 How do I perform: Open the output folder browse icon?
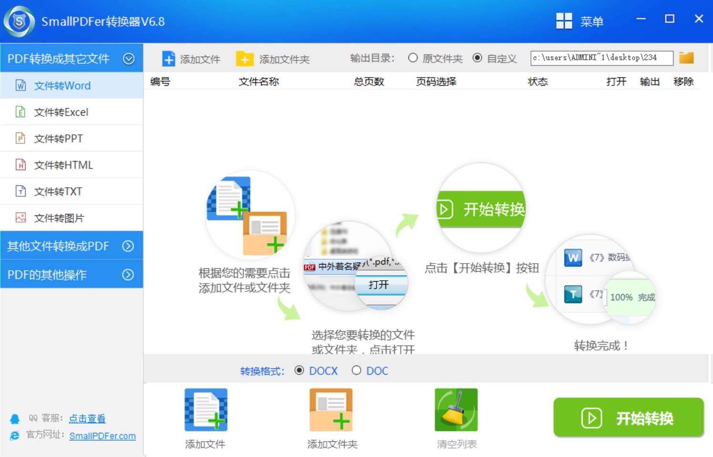coord(686,58)
